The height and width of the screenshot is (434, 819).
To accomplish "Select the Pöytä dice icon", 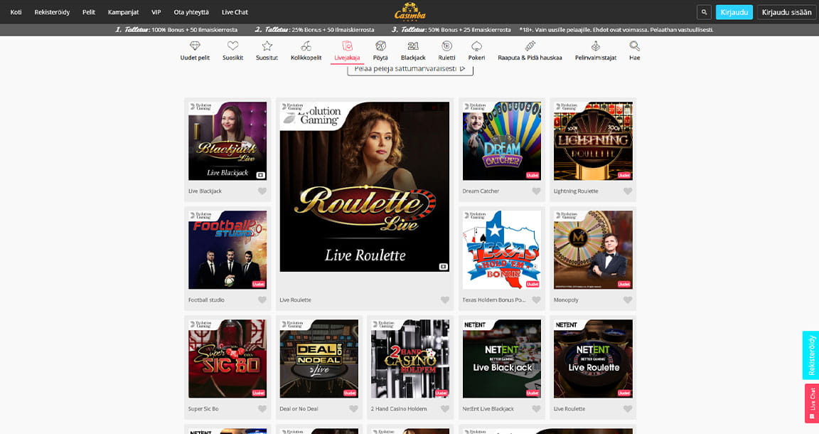I will (x=380, y=46).
